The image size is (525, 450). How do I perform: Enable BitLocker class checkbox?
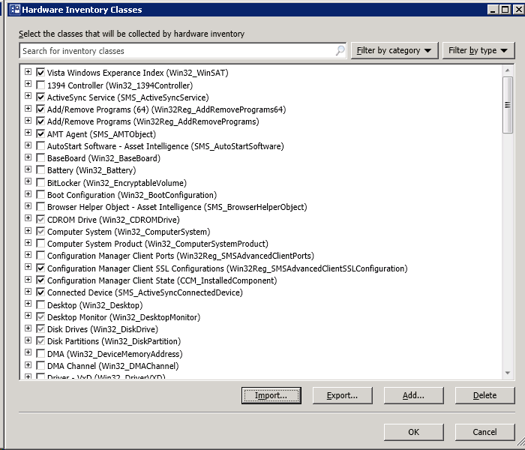tap(40, 183)
